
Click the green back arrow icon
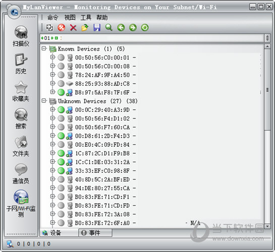coord(121,28)
